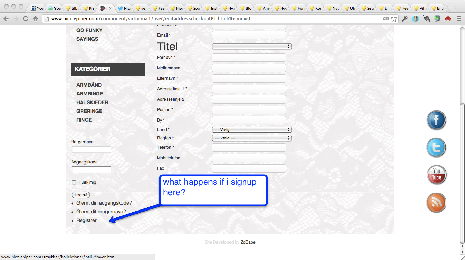
Task: Go to browser home page icon
Action: [35, 19]
